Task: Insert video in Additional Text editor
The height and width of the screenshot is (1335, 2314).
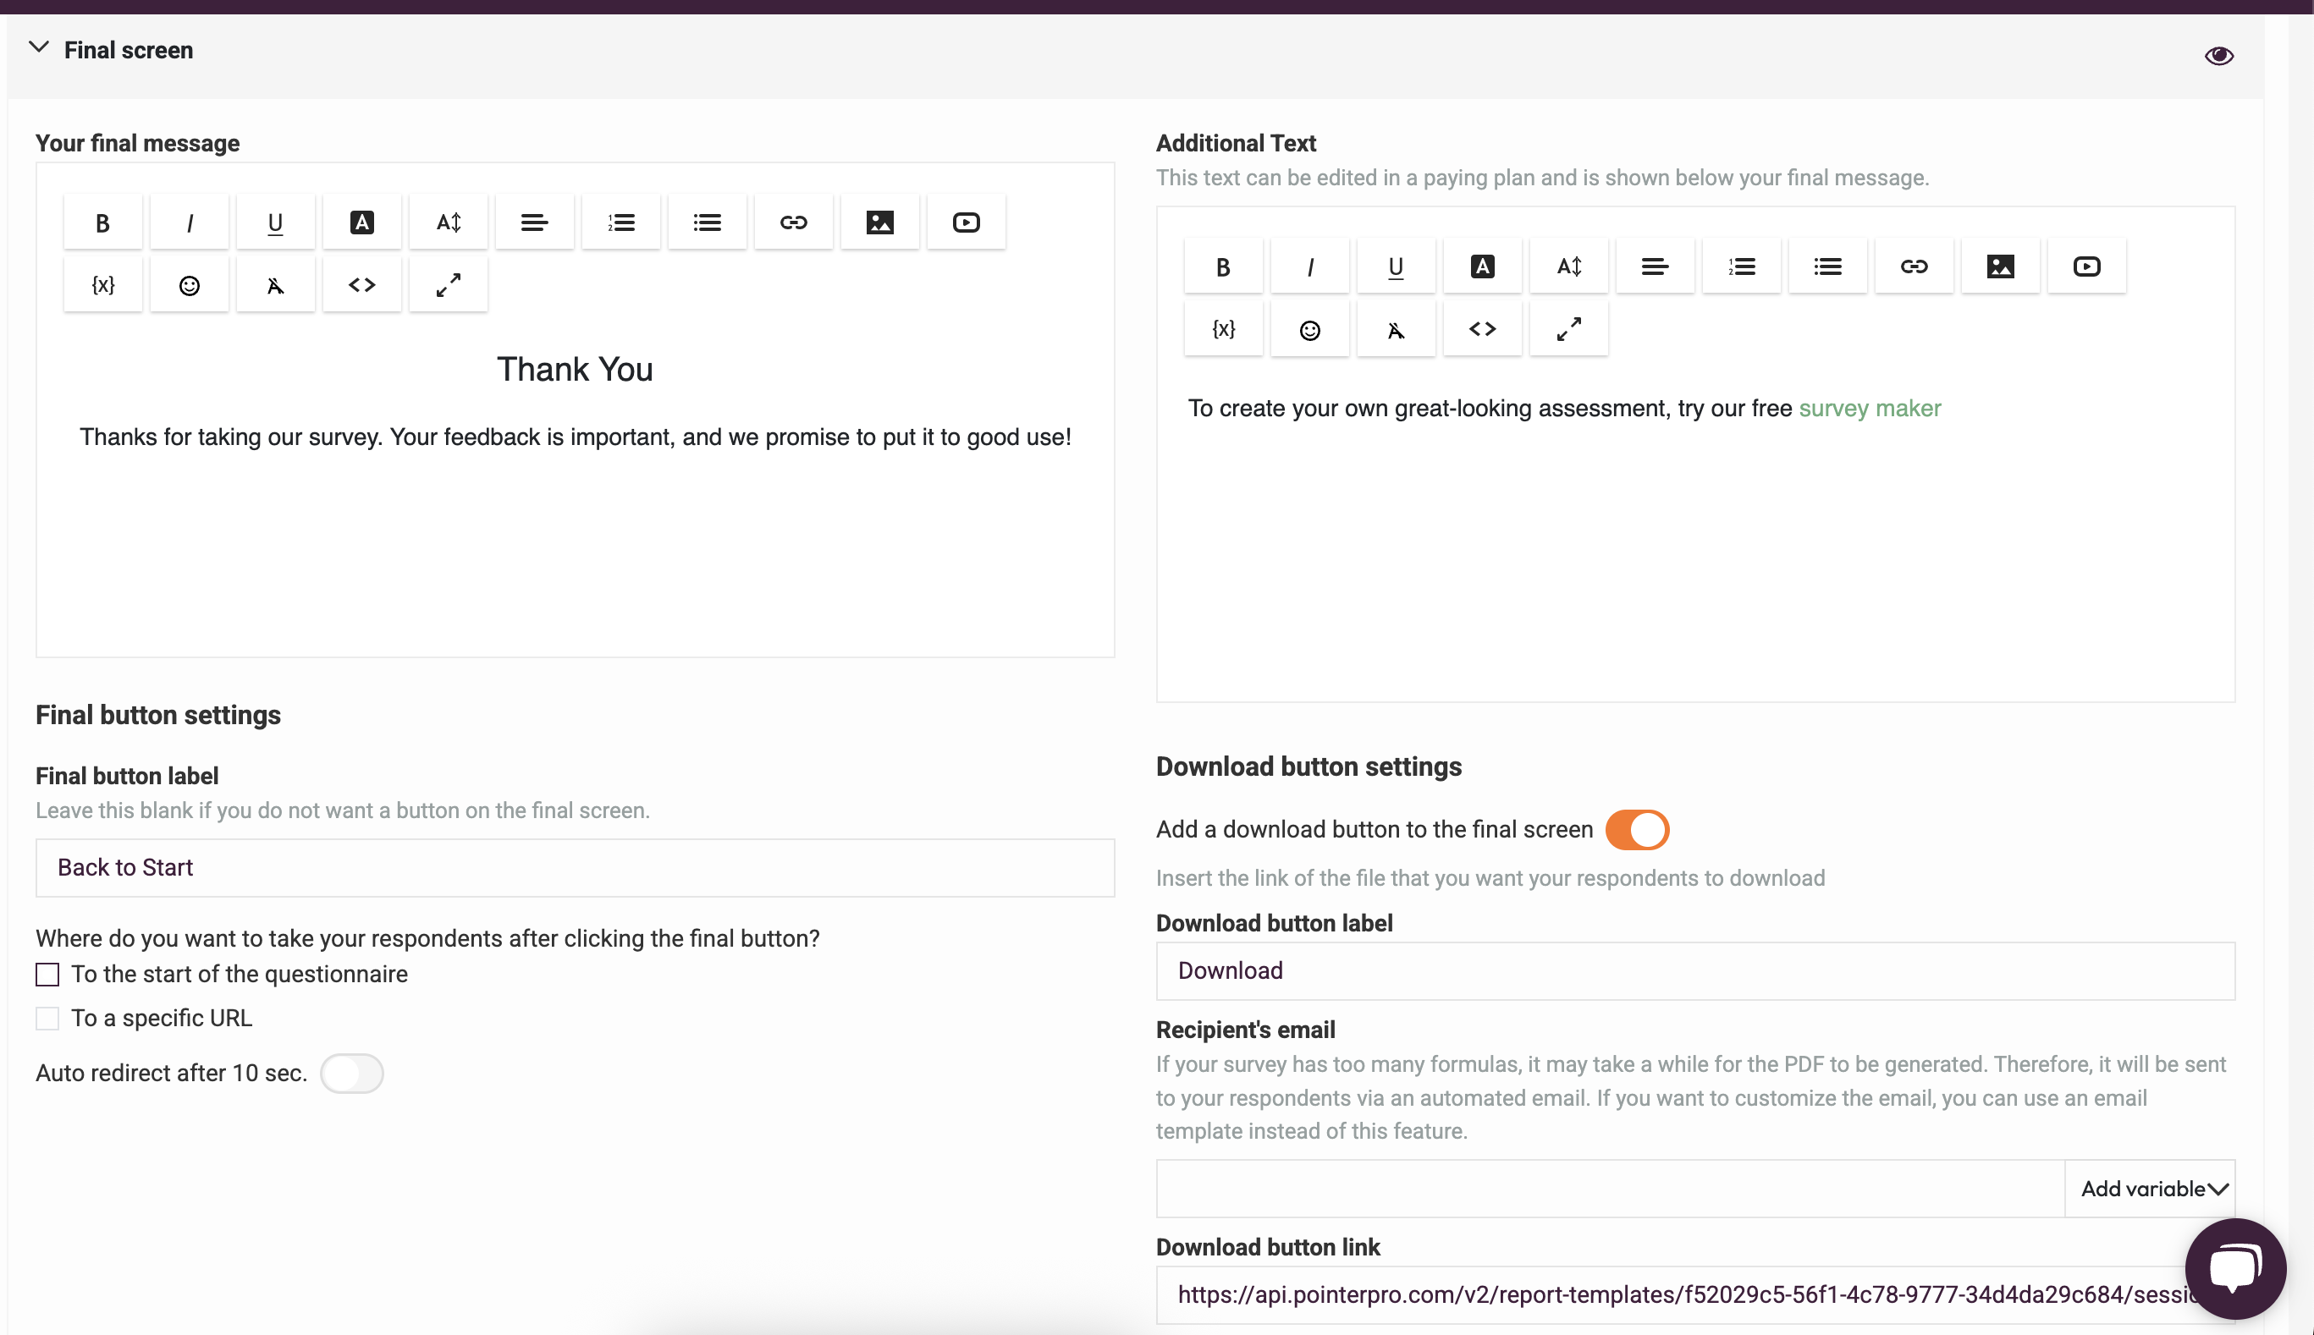Action: click(2086, 266)
